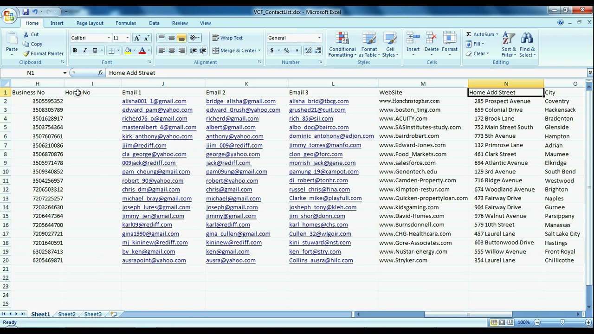
Task: Copy the selected cell
Action: [x=32, y=44]
